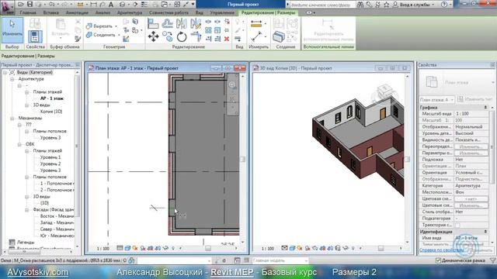Screen dimensions: 497x279
Task: Open the Свойства properties palette icon
Action: click(x=35, y=36)
